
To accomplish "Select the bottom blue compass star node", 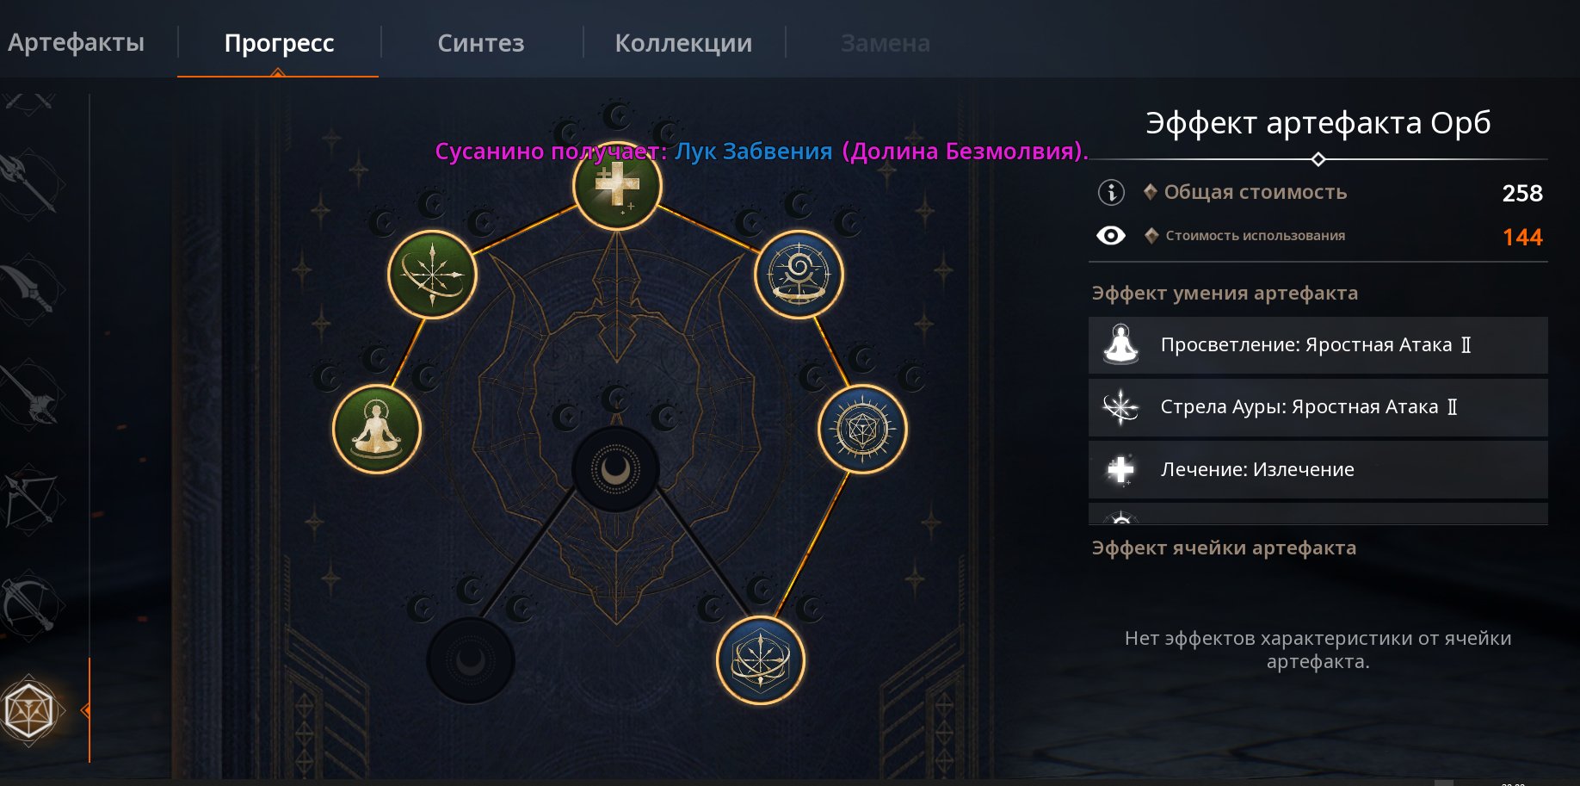I will click(761, 660).
